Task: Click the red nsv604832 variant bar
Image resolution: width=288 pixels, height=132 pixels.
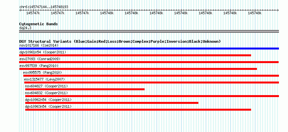Action: pyautogui.click(x=152, y=96)
